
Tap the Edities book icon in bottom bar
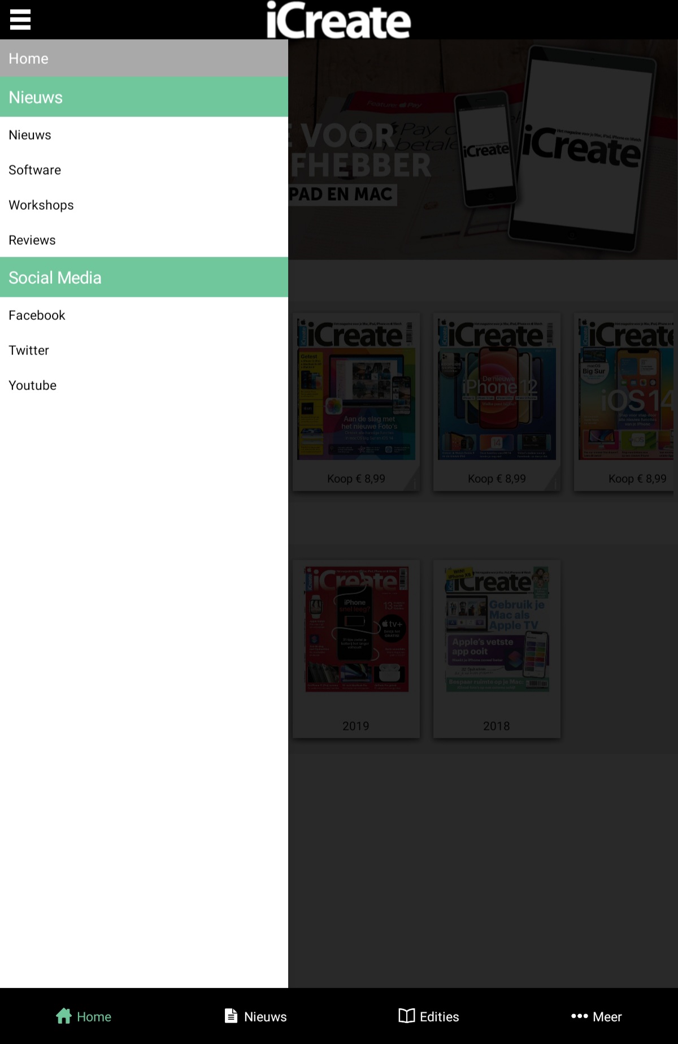pyautogui.click(x=406, y=1016)
